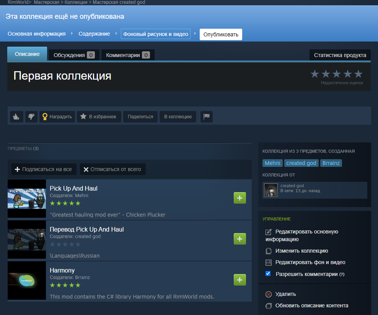Click the report flag icon

tap(207, 117)
